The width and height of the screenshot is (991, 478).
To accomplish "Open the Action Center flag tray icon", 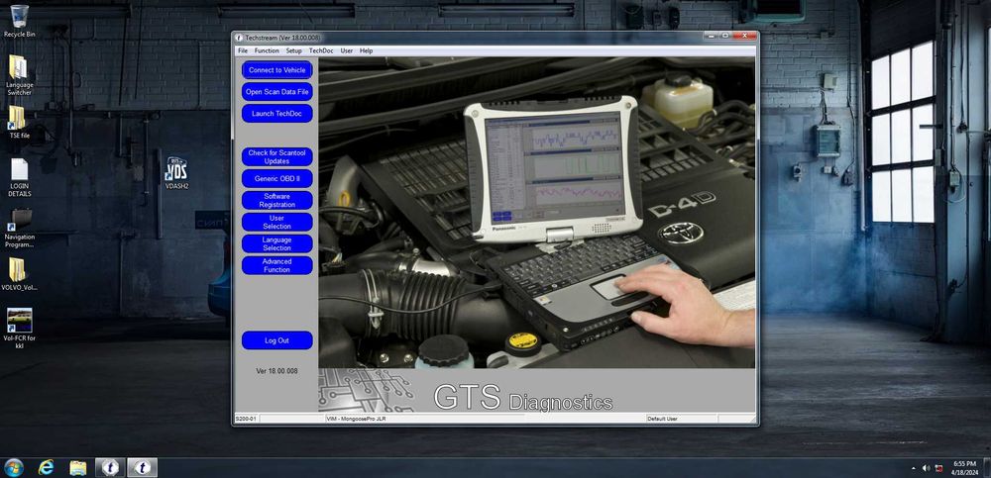I will [x=939, y=468].
